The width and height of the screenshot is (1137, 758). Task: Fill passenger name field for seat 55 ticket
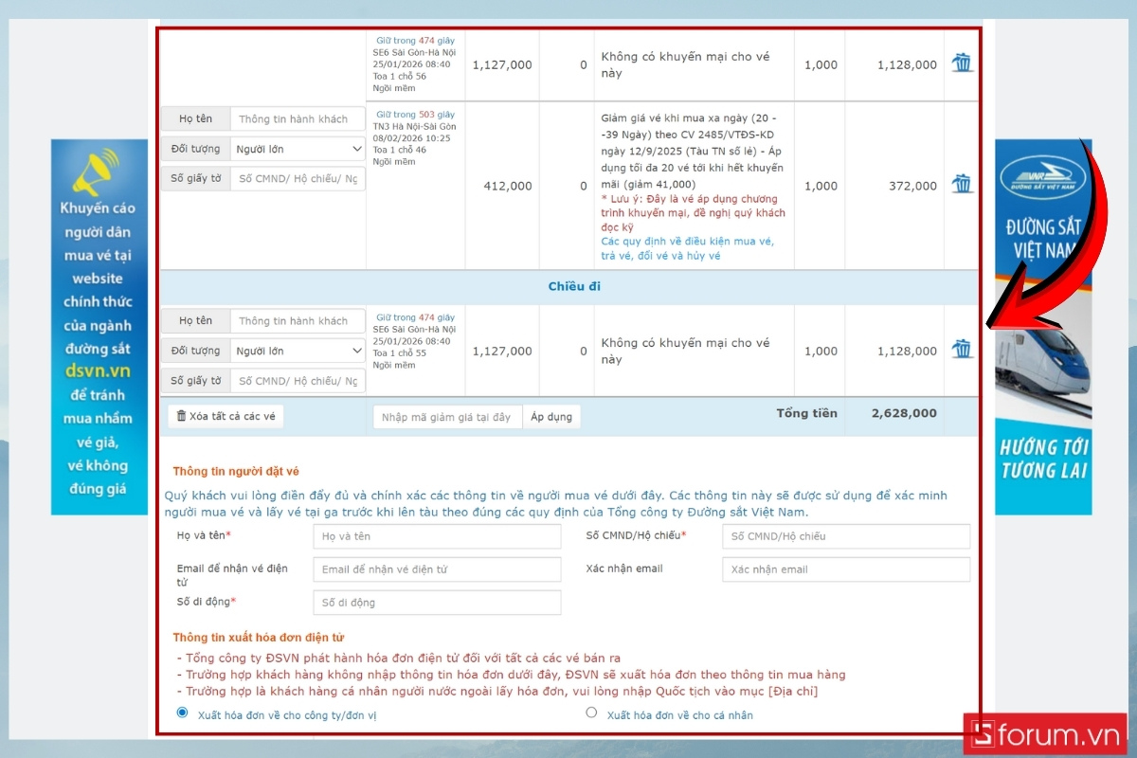click(298, 321)
